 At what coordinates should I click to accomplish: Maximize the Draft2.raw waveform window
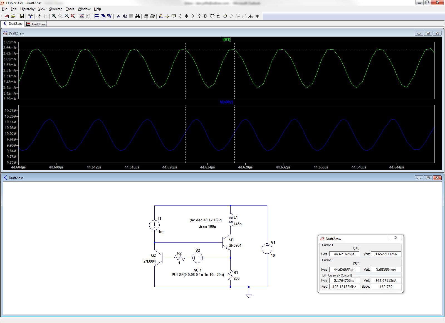click(428, 33)
